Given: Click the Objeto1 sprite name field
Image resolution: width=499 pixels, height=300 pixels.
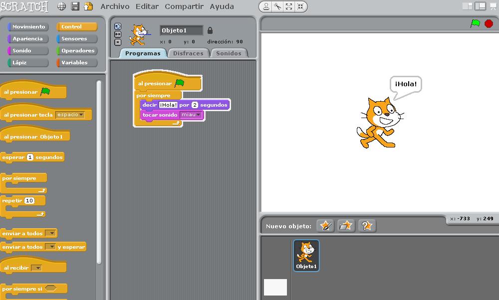Looking at the screenshot, I should click(x=181, y=30).
